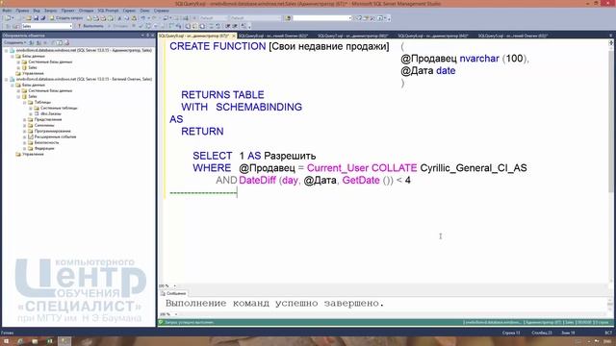Switch to the SQLQuery6.sql tab
616x346 pixels.
(x=432, y=36)
